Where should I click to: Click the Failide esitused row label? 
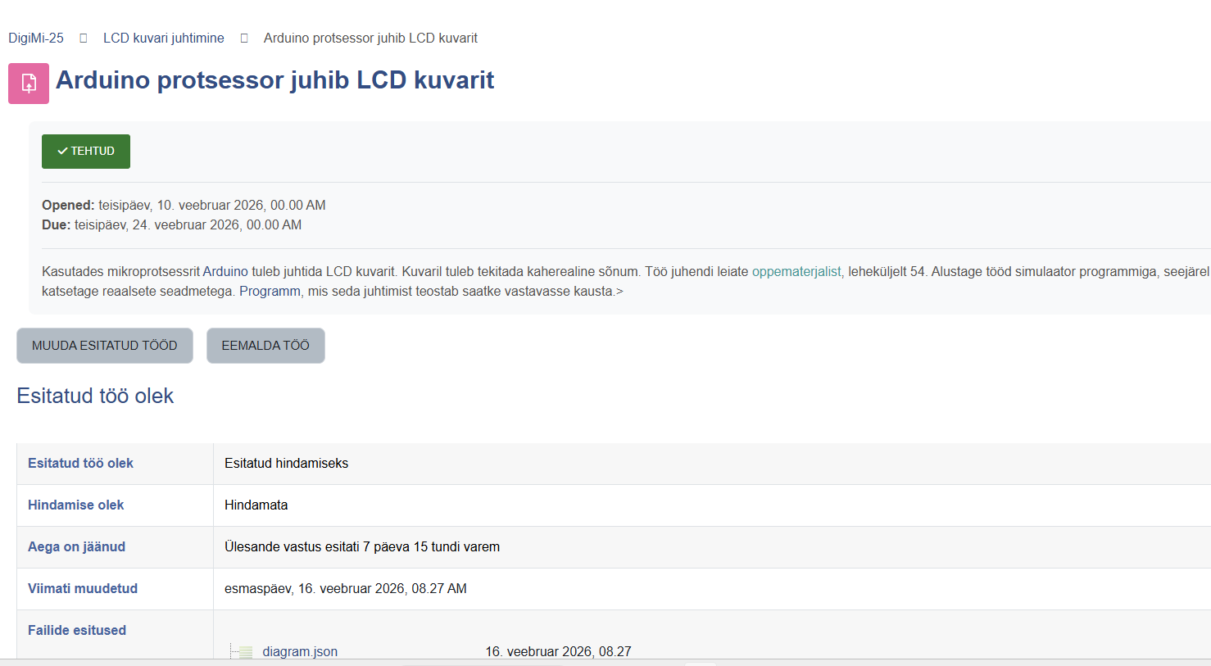(x=77, y=631)
